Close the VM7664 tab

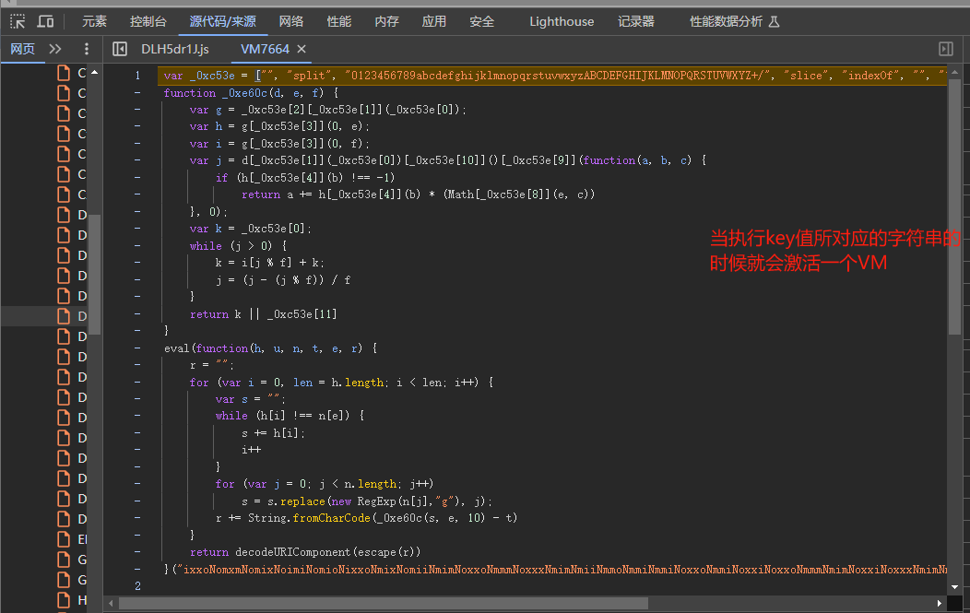coord(302,49)
